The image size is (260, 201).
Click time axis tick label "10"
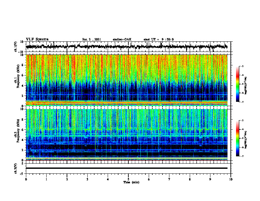point(231,179)
